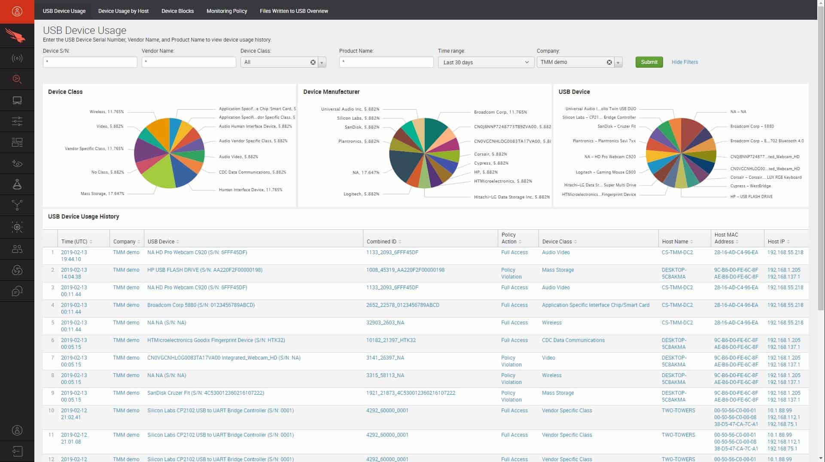Clear the Company filter with its x icon
Screen dimensions: 825x462
pos(609,62)
